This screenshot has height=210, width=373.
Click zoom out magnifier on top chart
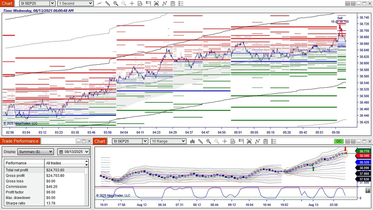[x=124, y=3]
